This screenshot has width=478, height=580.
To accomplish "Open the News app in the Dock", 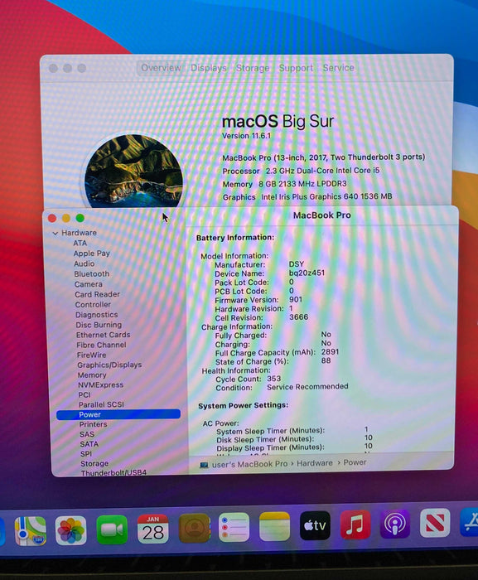I will [435, 523].
